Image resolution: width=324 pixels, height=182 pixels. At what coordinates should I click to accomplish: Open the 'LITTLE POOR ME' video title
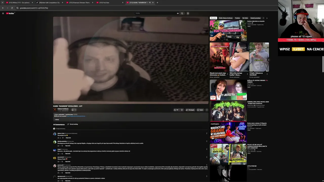click(252, 166)
